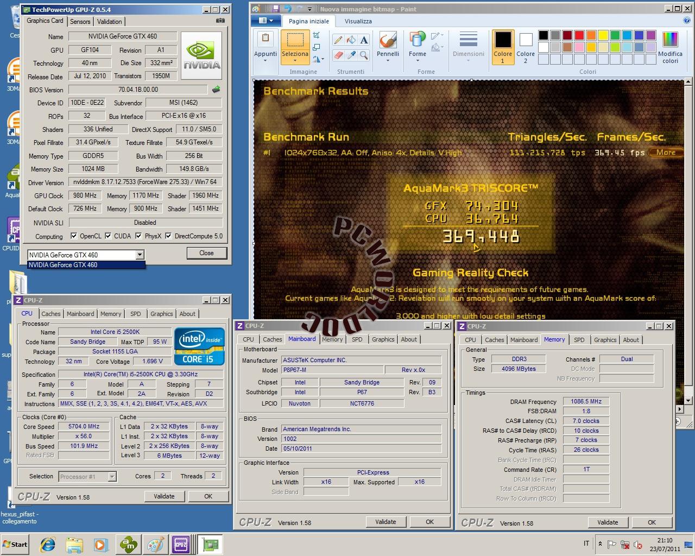Select the Pencil tool in Paint
This screenshot has height=556, width=695.
tap(338, 40)
